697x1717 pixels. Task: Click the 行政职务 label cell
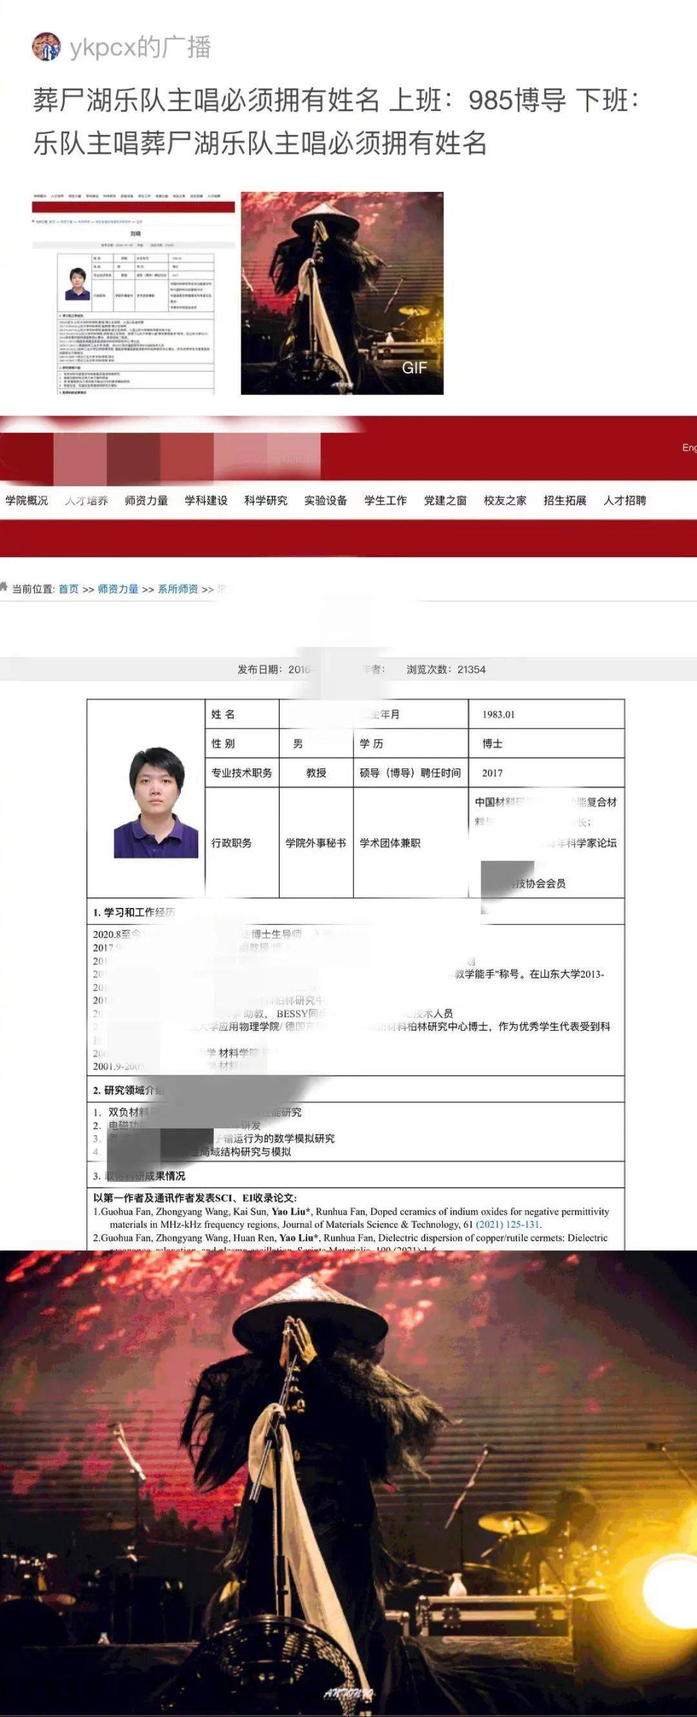242,843
